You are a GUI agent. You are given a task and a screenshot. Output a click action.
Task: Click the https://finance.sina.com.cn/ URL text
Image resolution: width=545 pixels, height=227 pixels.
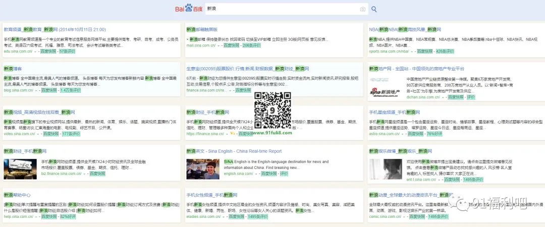click(205, 134)
